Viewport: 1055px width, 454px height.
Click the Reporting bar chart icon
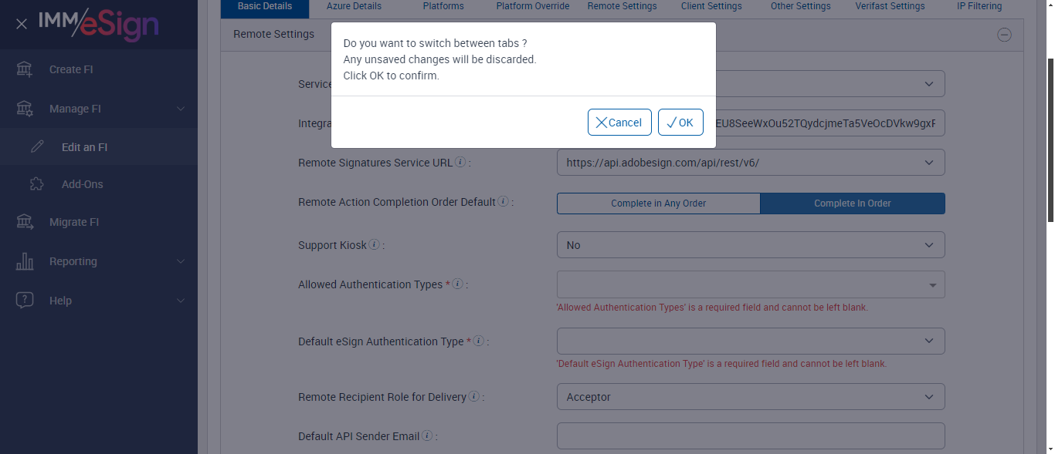[x=25, y=261]
